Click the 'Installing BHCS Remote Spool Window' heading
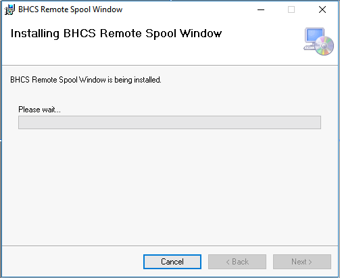340x278 pixels. pyautogui.click(x=116, y=34)
